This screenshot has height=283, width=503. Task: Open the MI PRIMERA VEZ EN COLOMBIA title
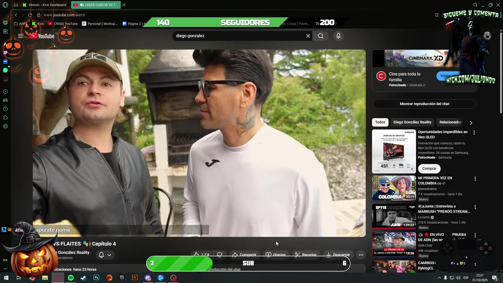coord(435,180)
